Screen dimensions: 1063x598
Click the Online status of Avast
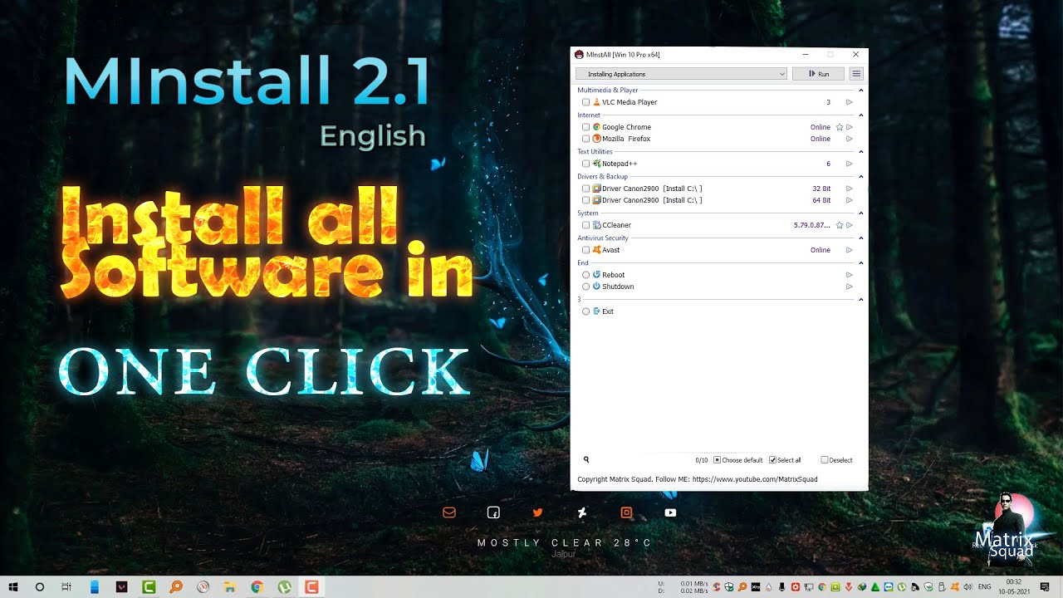coord(820,250)
